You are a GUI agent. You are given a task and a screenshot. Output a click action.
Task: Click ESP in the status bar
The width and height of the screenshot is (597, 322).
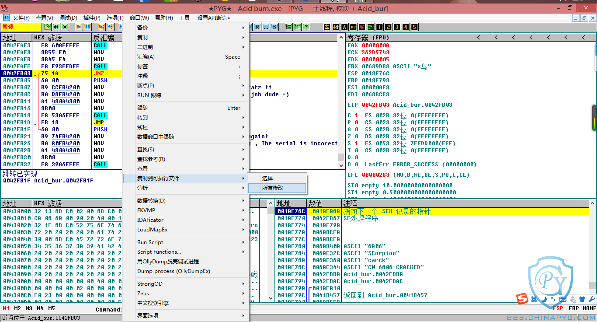click(558, 308)
